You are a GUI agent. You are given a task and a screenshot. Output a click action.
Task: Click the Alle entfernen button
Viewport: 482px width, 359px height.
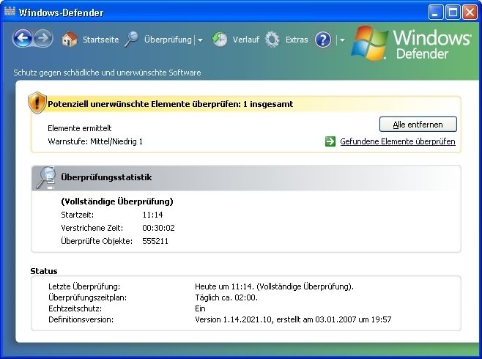[418, 125]
